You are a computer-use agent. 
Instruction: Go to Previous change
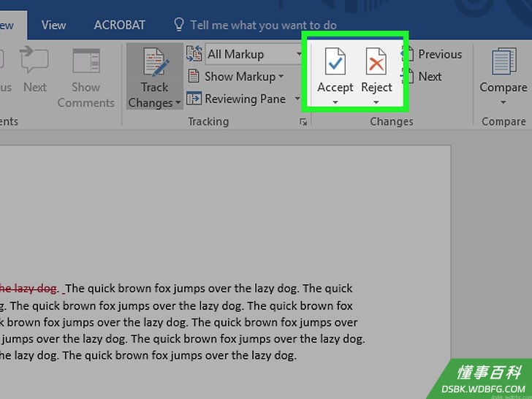[x=432, y=54]
